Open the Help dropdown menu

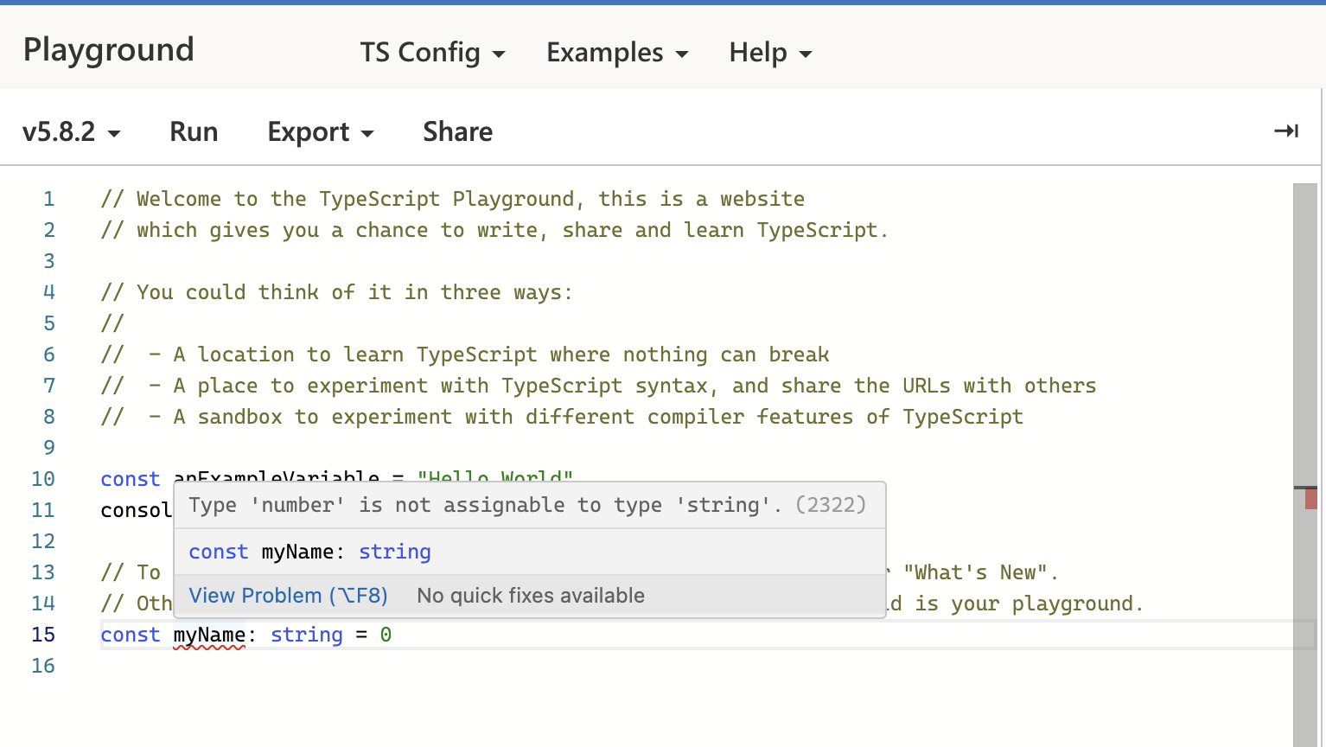770,53
